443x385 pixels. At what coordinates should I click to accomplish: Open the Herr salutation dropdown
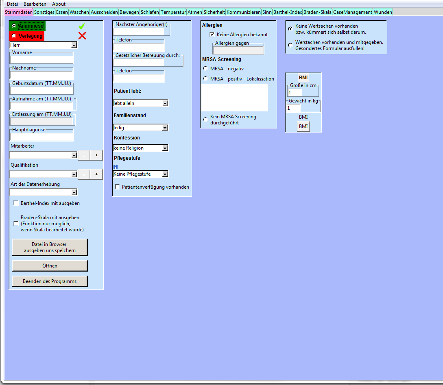[x=74, y=45]
